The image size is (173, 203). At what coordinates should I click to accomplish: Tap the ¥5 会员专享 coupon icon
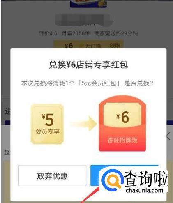tap(47, 124)
